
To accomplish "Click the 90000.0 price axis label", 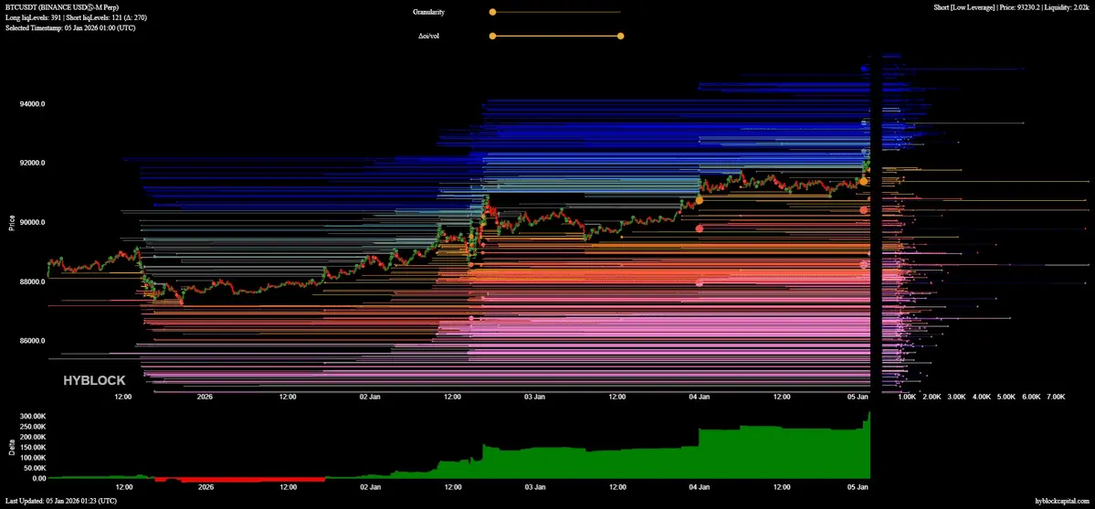I will point(33,222).
